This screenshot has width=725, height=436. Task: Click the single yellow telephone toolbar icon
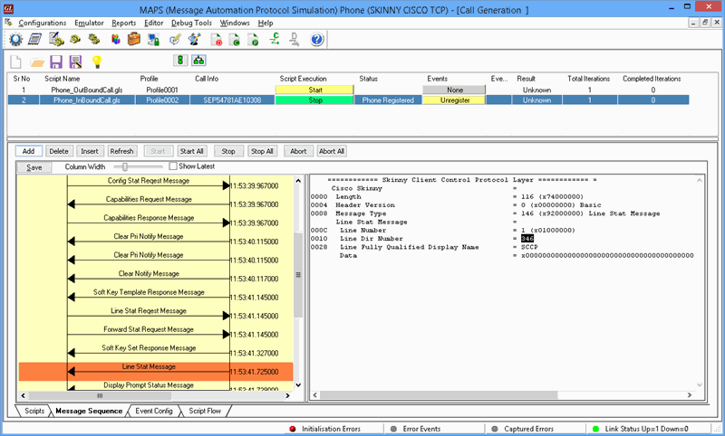click(x=75, y=39)
